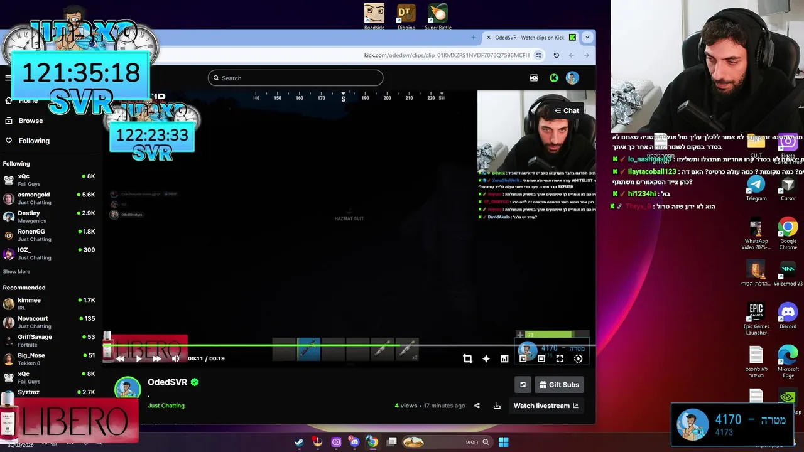Expand Show More under Following
This screenshot has width=804, height=452.
(x=16, y=271)
